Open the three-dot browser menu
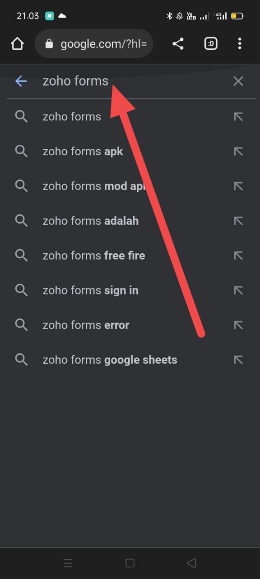 240,44
